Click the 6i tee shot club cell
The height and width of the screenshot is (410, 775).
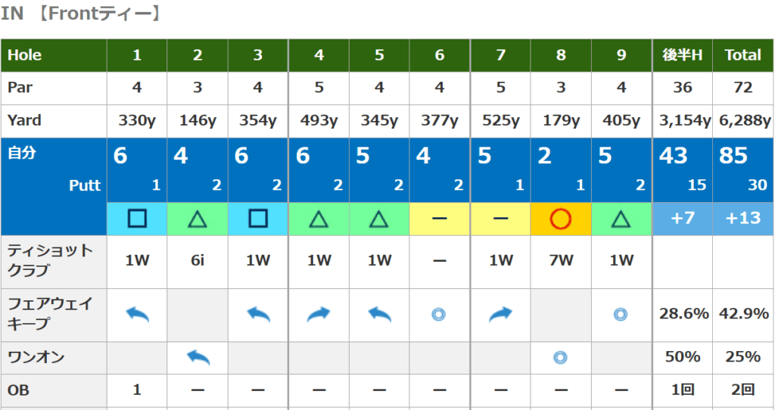click(198, 261)
